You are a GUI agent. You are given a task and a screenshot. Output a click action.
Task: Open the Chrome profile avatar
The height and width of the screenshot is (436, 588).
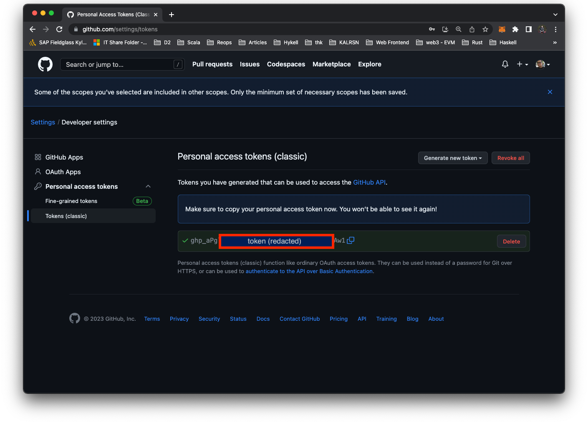(543, 29)
